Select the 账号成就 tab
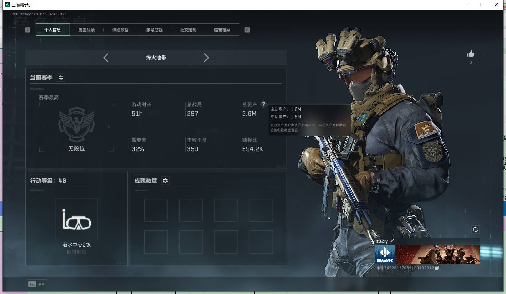 pyautogui.click(x=154, y=30)
